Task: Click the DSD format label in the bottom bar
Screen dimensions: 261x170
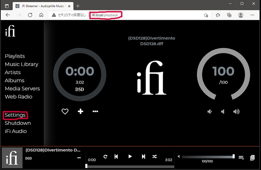Action: 28,158
